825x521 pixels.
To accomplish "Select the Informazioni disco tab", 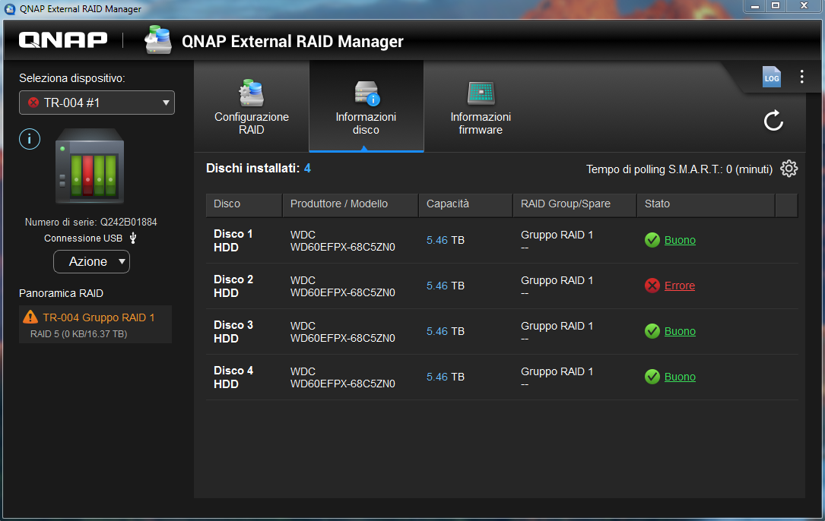I will (366, 106).
